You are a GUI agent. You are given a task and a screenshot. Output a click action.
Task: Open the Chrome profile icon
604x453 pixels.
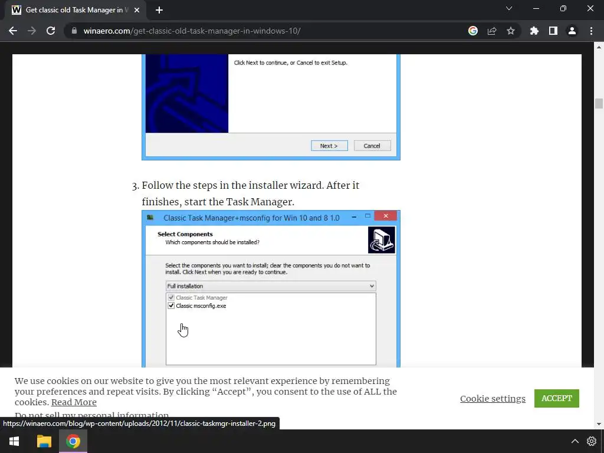572,31
